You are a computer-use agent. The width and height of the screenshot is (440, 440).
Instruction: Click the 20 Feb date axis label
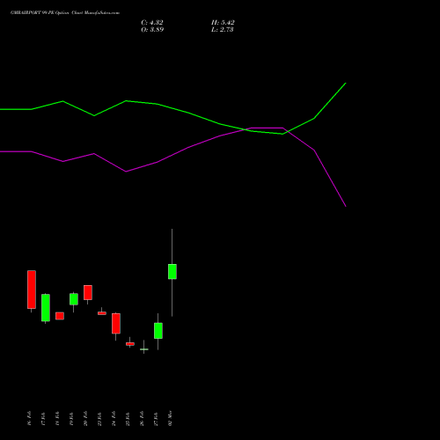(x=85, y=418)
